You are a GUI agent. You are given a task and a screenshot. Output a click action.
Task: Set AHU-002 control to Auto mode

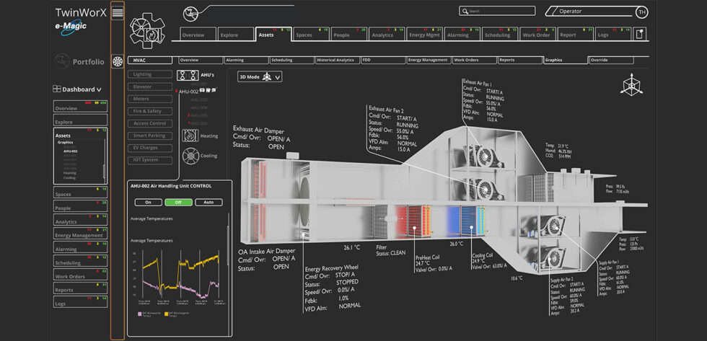pyautogui.click(x=208, y=203)
